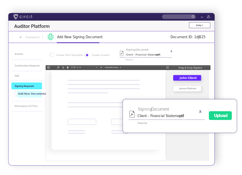Click the user profile icon

(209, 17)
